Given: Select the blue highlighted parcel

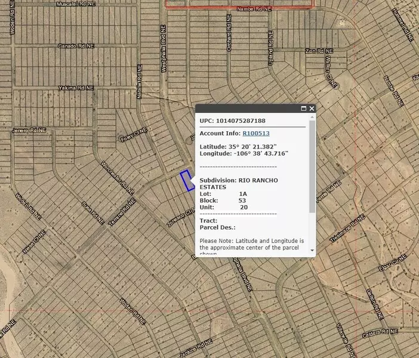Looking at the screenshot, I should (x=187, y=180).
